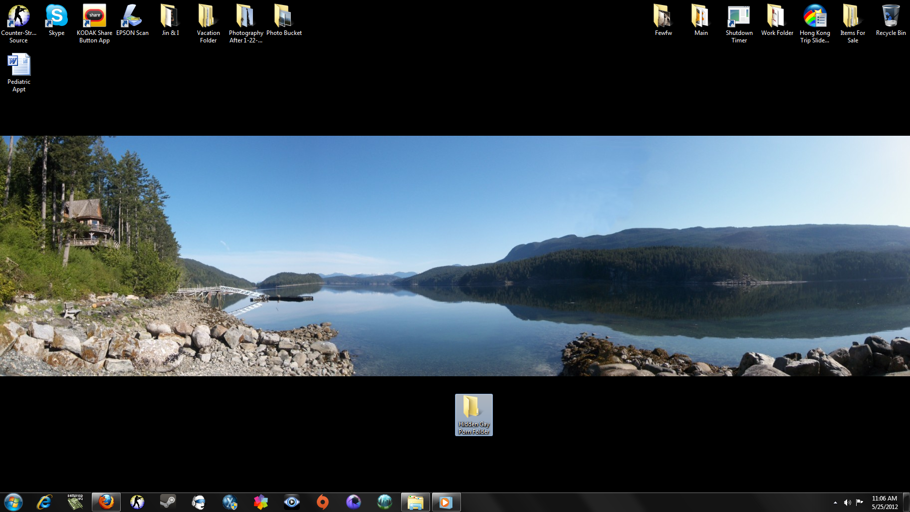Select the Jin & I folder
The height and width of the screenshot is (512, 910).
(x=170, y=20)
